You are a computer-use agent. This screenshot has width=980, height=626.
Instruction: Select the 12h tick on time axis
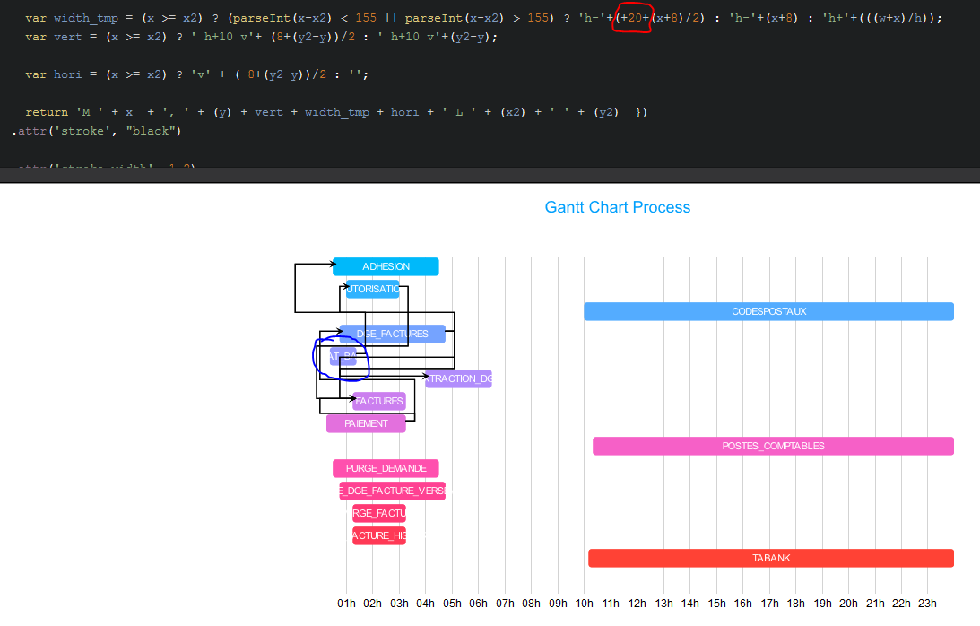click(x=637, y=604)
